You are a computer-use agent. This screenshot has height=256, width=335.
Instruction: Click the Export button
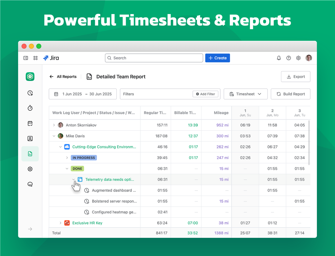296,76
